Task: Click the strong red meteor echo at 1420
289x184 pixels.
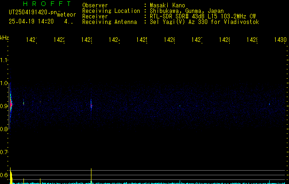Action: [x=11, y=104]
